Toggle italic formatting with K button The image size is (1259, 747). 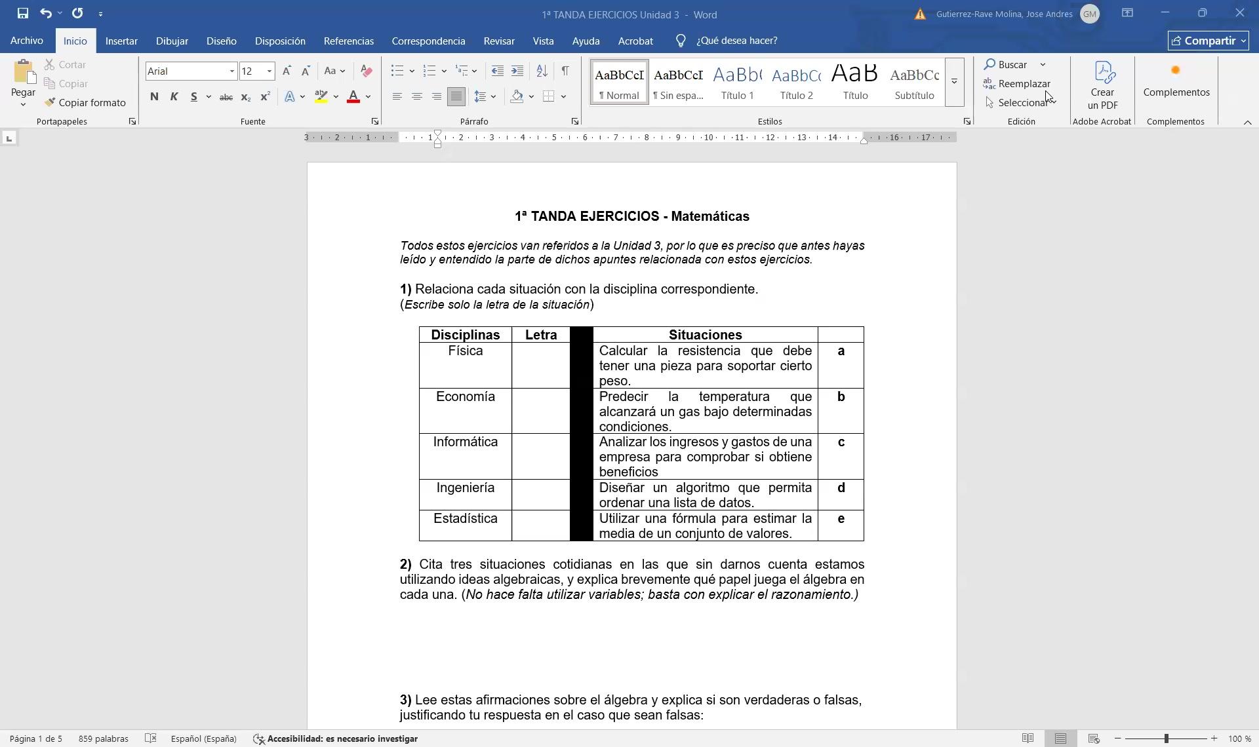[x=174, y=97]
